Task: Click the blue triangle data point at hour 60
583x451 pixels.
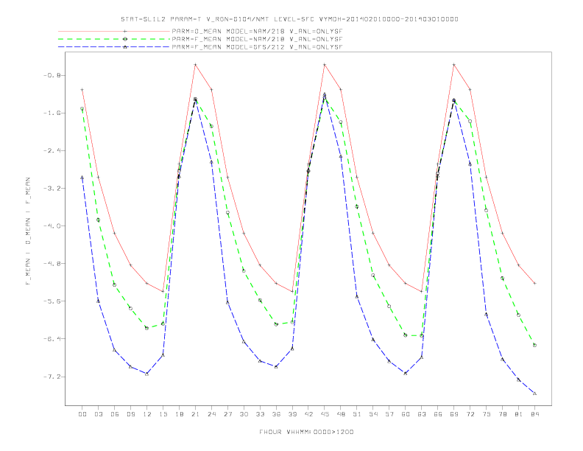Action: 406,373
